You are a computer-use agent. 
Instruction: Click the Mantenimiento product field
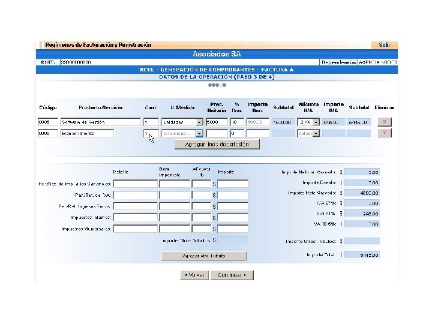click(x=87, y=133)
